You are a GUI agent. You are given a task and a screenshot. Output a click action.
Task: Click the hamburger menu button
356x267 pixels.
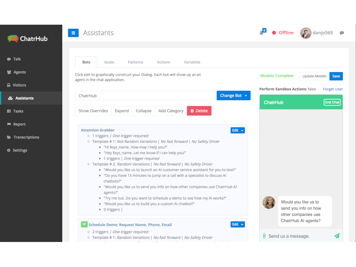(x=73, y=33)
